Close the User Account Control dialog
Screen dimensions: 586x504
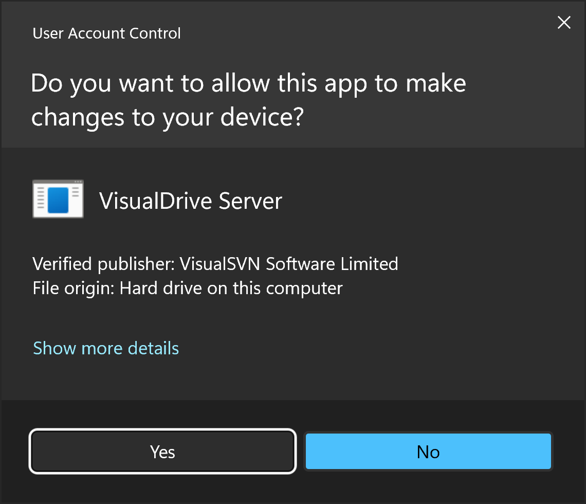564,23
